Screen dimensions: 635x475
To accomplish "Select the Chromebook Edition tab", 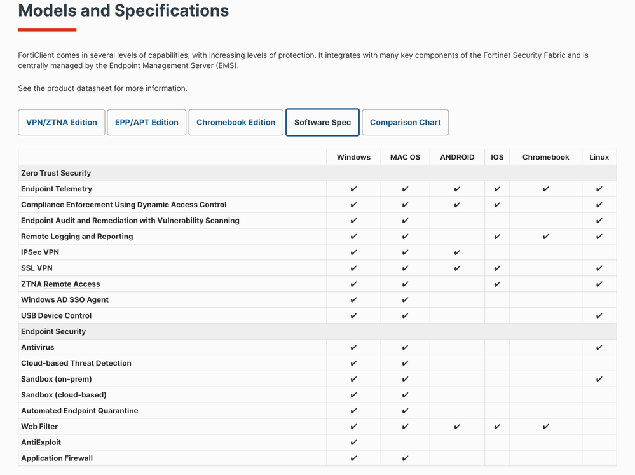I will click(236, 123).
